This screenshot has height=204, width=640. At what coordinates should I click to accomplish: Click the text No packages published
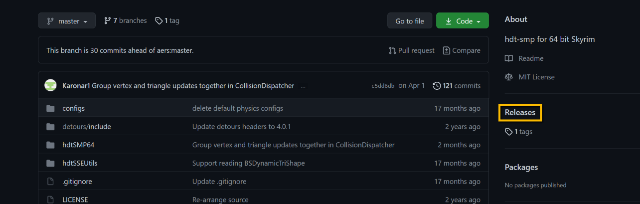pyautogui.click(x=535, y=185)
